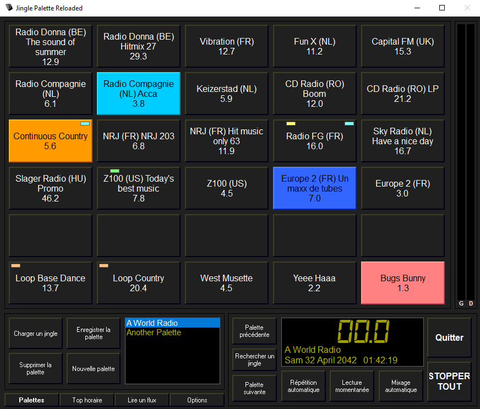Toggle Mixage automatique mode
Screen dimensions: 480x409
coord(401,386)
